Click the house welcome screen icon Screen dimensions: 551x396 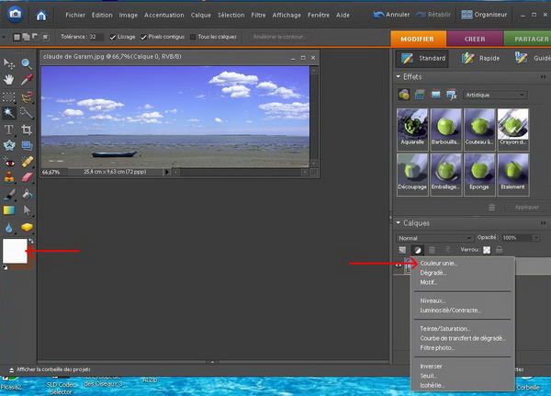[x=41, y=15]
